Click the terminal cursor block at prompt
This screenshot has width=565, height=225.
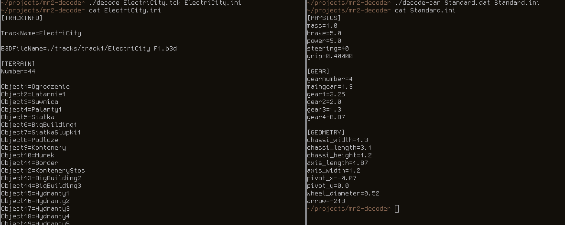397,209
